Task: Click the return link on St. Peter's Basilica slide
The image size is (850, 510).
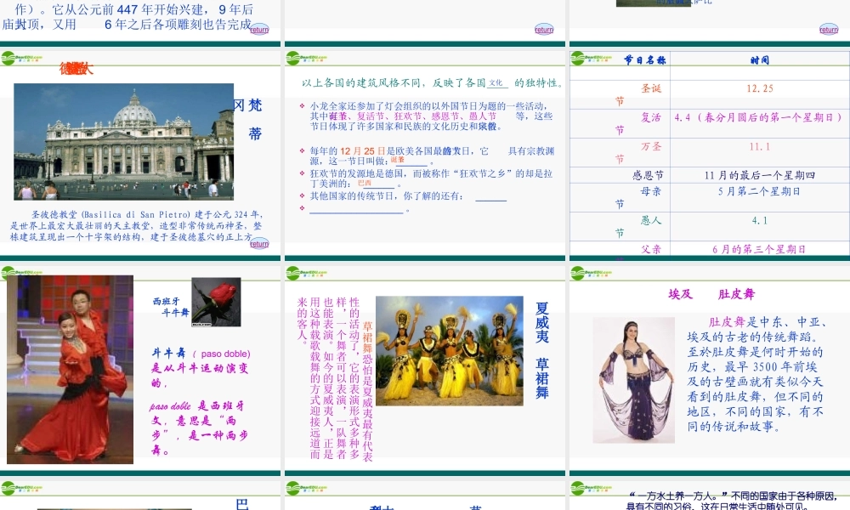Action: (x=259, y=243)
